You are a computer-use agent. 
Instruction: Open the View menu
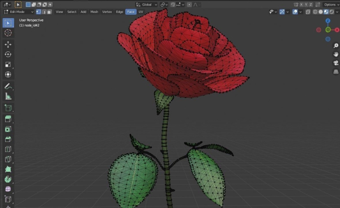59,12
